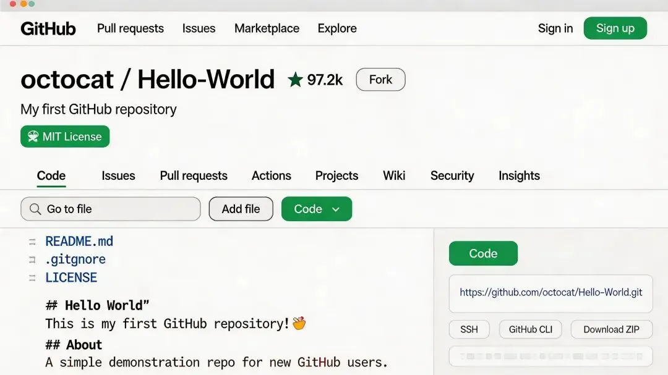The image size is (668, 375).
Task: Open the Wiki tab
Action: click(x=394, y=176)
